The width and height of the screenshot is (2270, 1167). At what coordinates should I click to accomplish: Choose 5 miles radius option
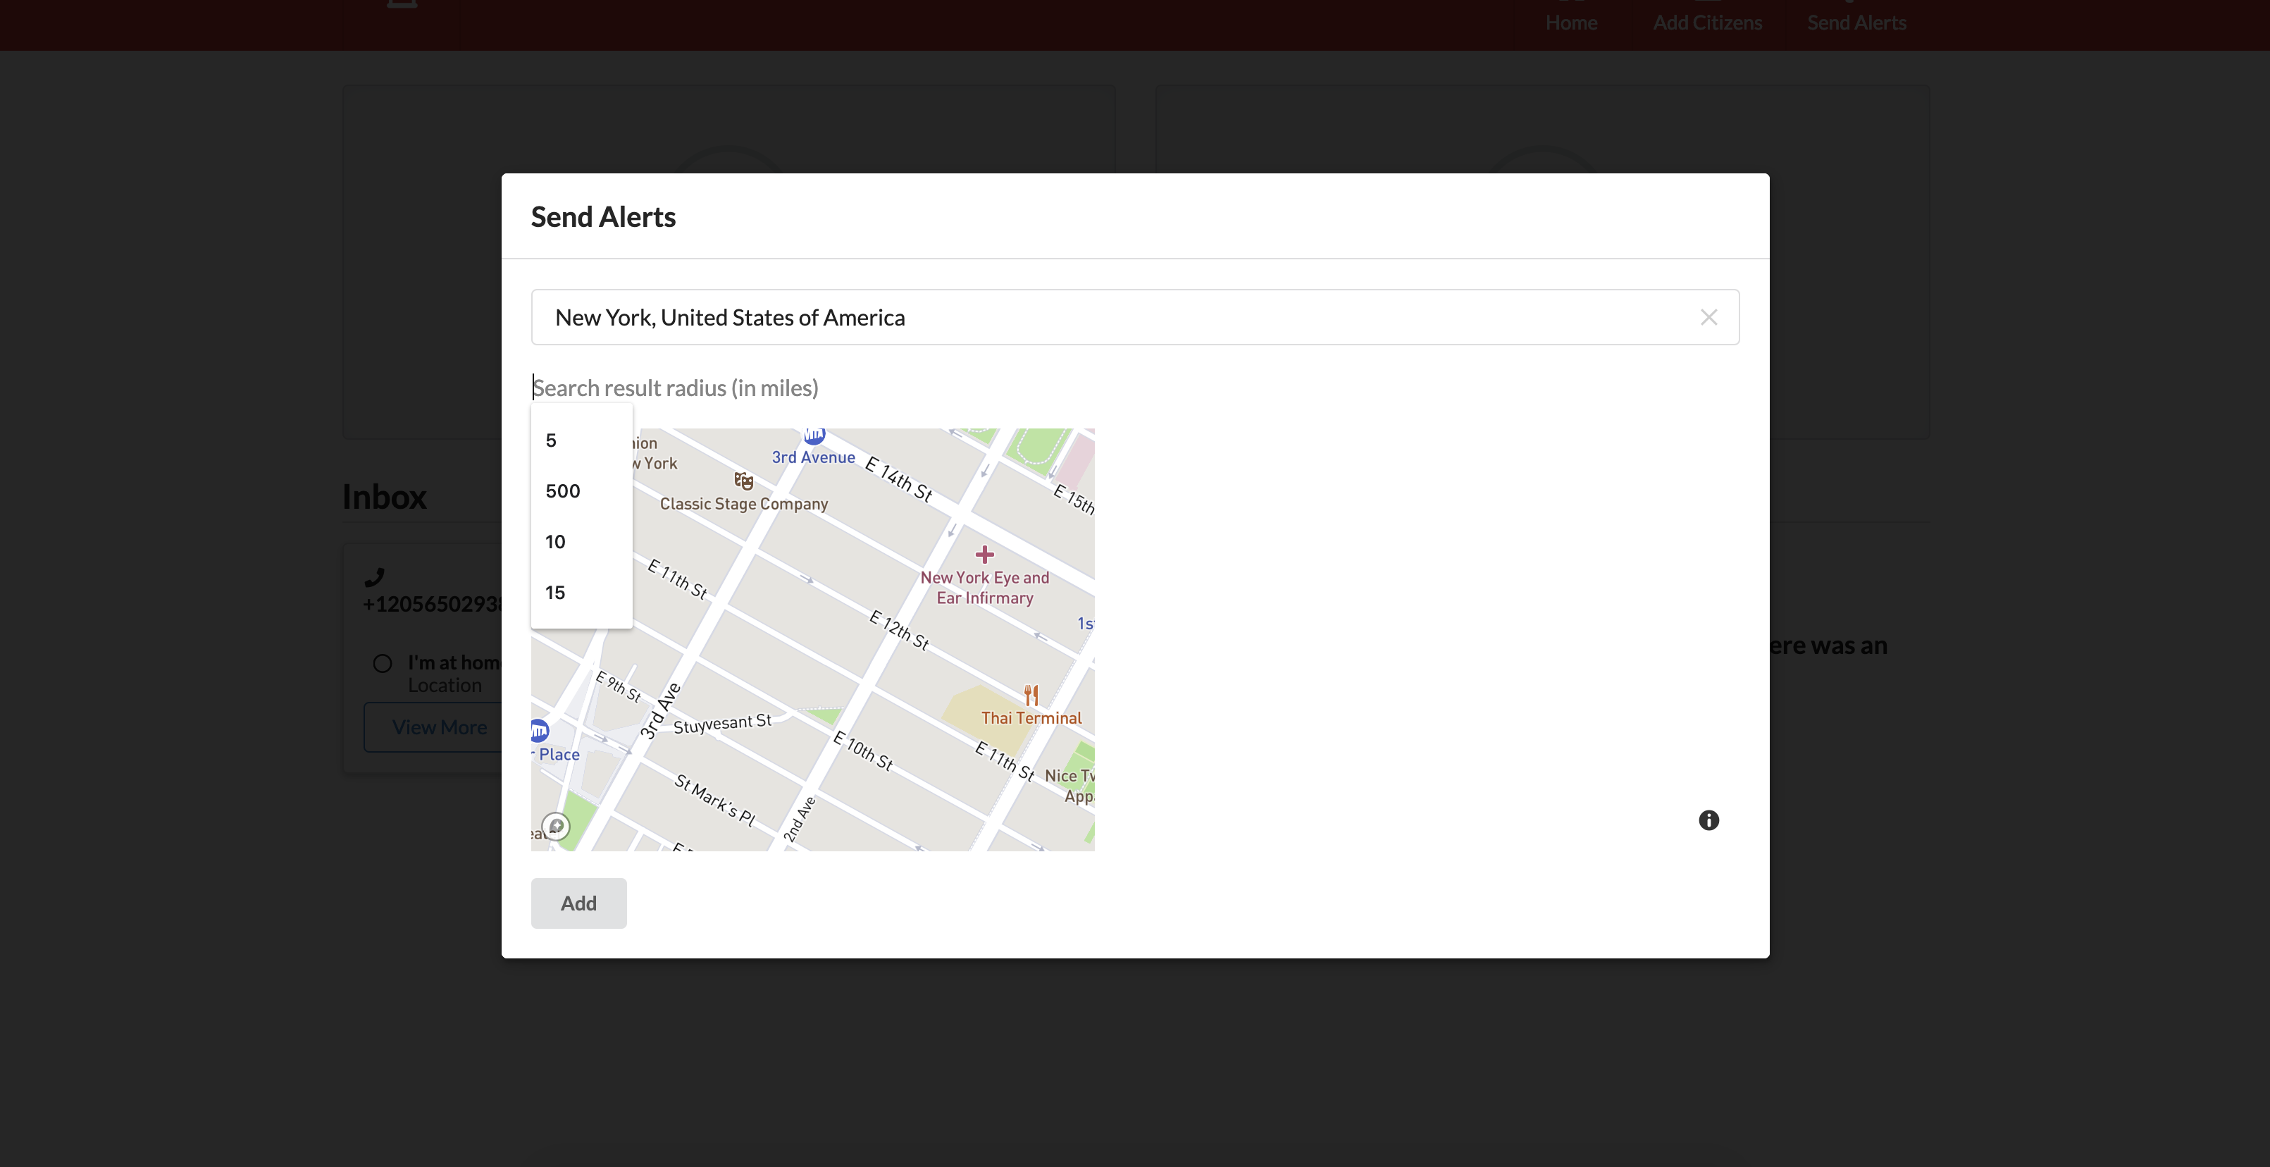click(552, 440)
